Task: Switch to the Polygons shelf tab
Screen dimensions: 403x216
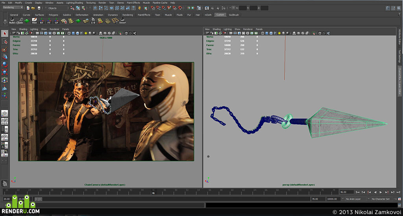Action: pos(54,15)
